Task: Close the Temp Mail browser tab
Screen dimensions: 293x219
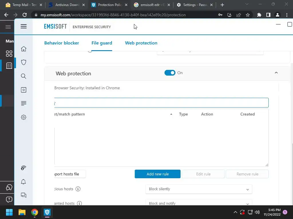Action: coord(41,5)
